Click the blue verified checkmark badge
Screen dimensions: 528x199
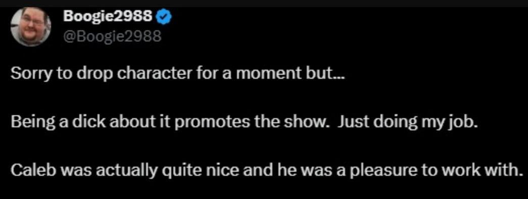(x=165, y=16)
